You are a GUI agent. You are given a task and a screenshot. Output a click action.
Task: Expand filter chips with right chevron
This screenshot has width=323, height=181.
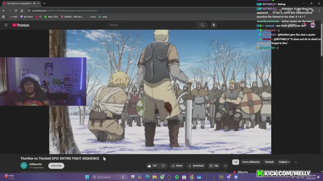coord(296,162)
